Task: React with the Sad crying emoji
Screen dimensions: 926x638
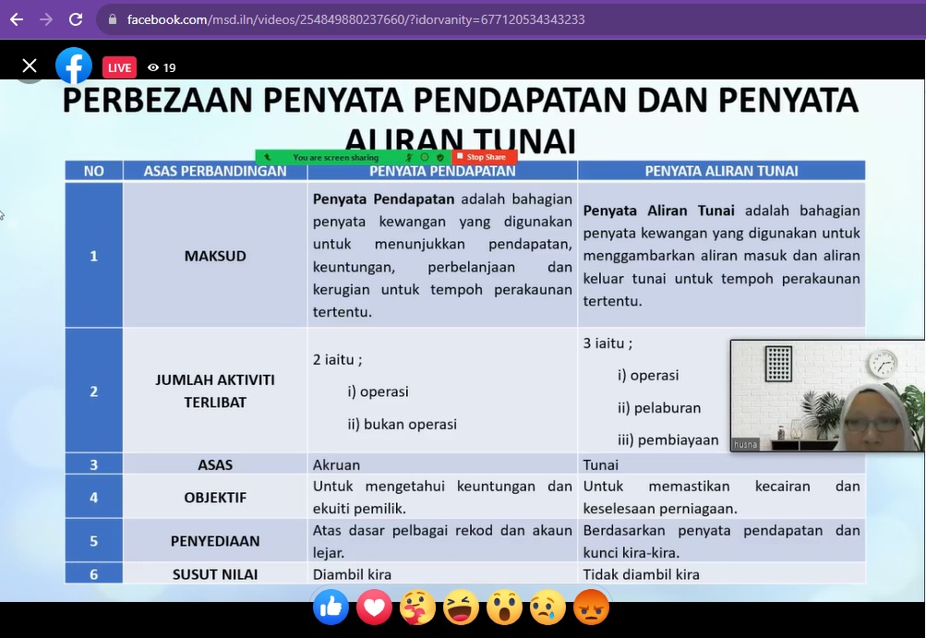Action: (x=547, y=608)
